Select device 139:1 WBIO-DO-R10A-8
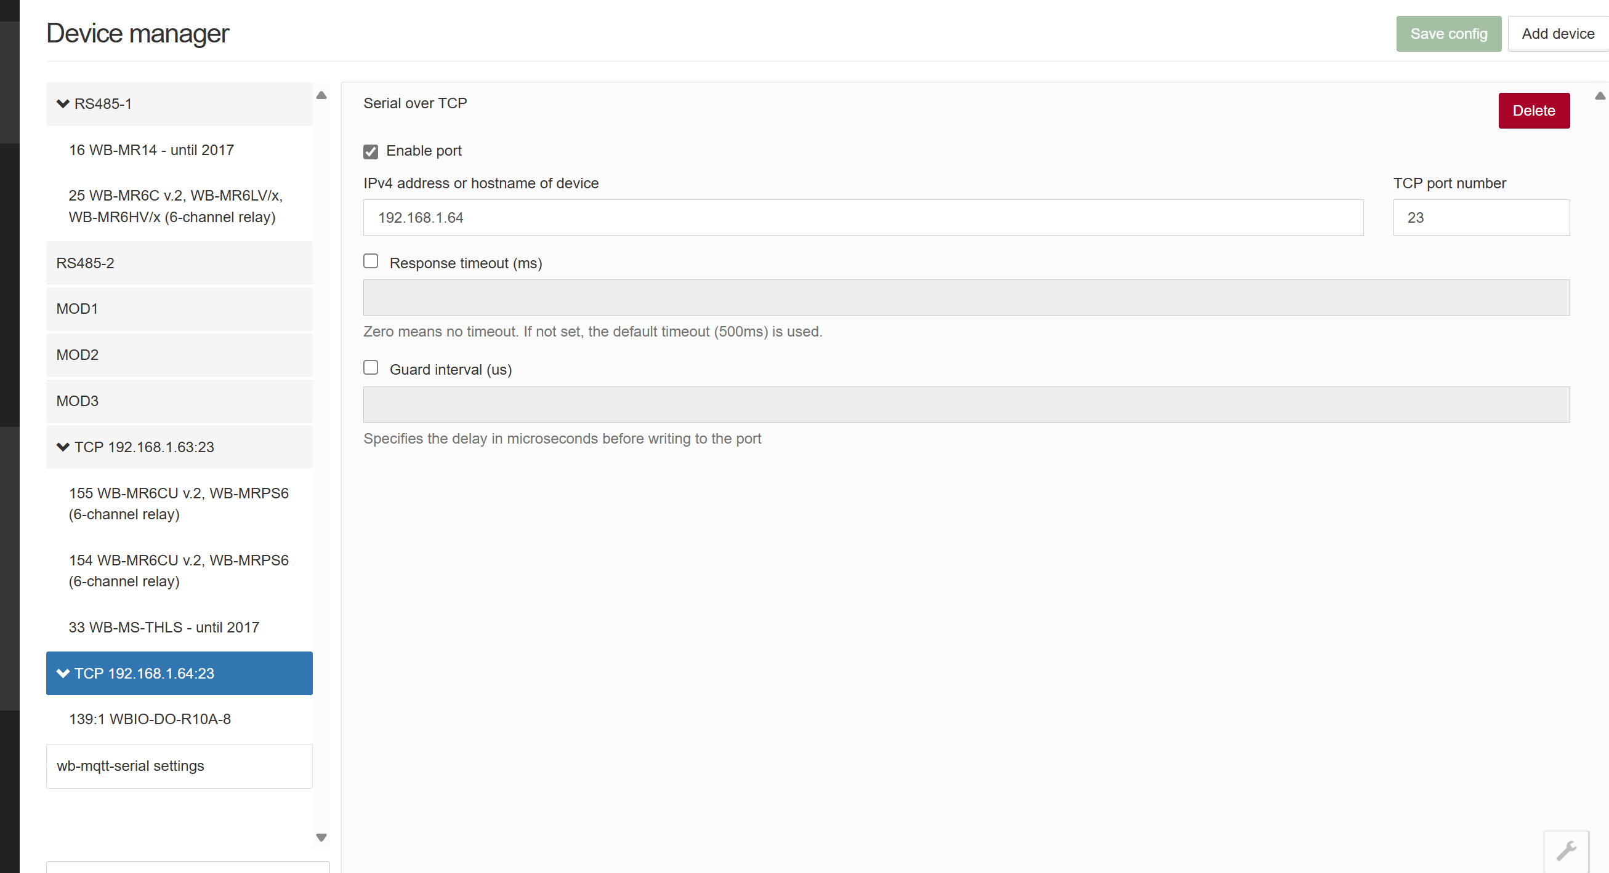 click(x=150, y=719)
